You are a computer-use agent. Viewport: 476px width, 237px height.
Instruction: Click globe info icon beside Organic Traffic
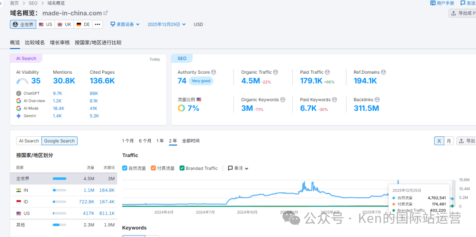[x=275, y=72]
